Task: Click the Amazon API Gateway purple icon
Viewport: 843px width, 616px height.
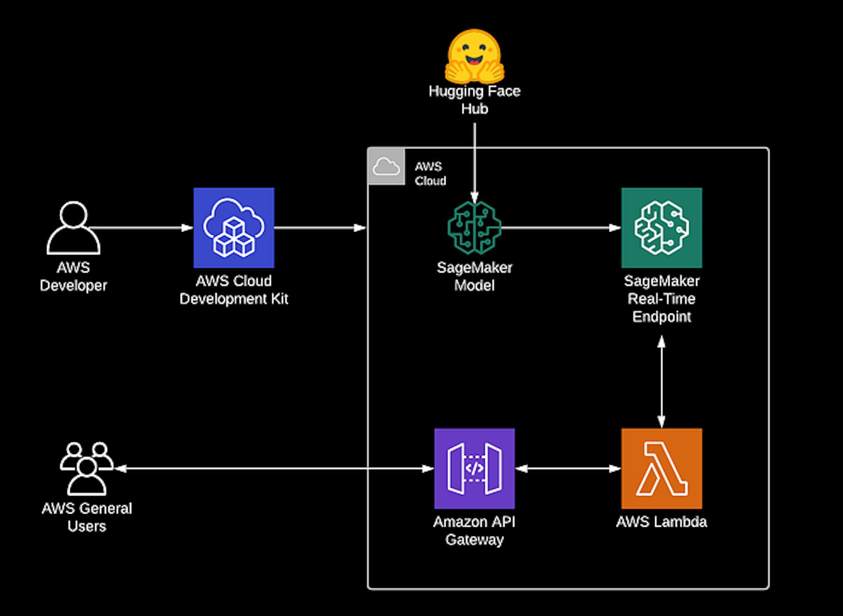Action: [x=474, y=468]
